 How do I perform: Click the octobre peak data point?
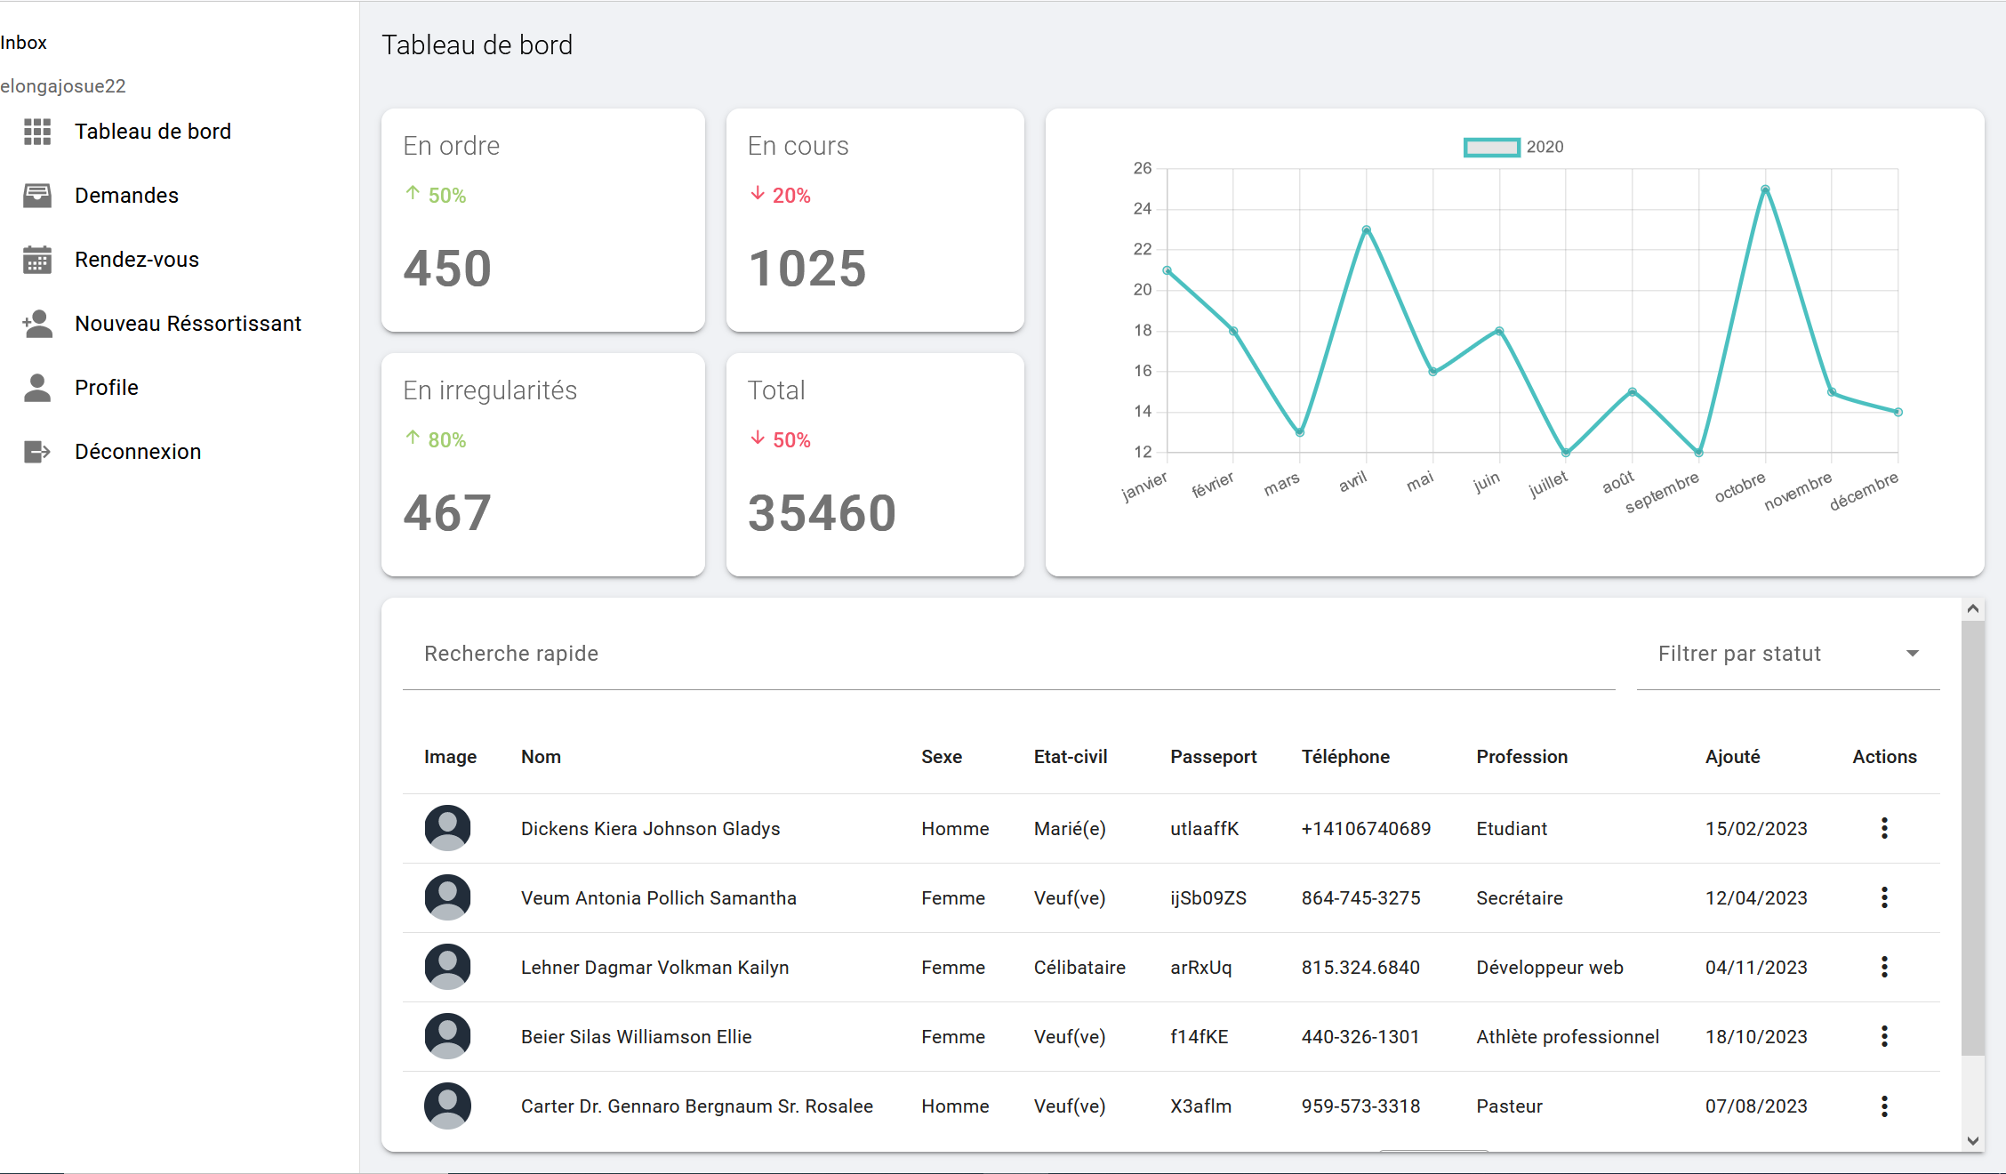(1765, 189)
